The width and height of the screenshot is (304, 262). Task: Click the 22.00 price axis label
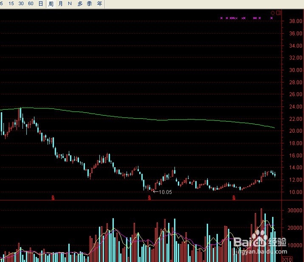[x=296, y=119]
